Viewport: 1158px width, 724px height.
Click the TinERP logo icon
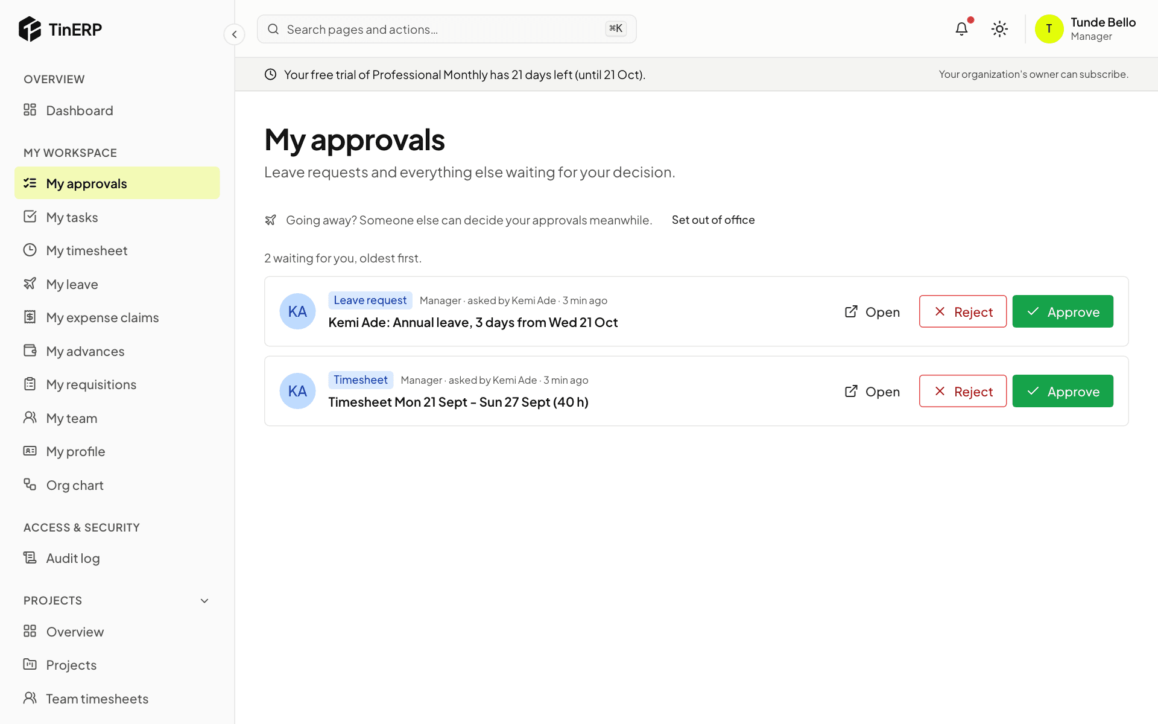click(30, 29)
